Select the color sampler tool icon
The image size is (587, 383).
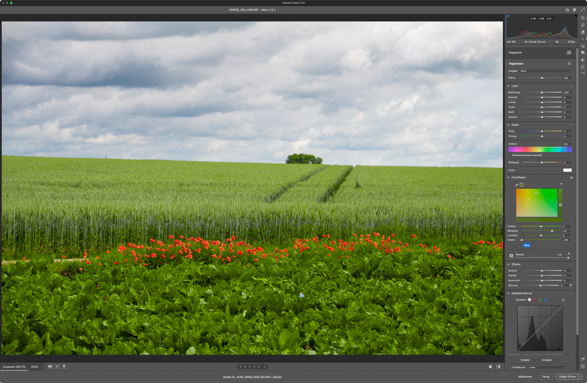coord(583,359)
